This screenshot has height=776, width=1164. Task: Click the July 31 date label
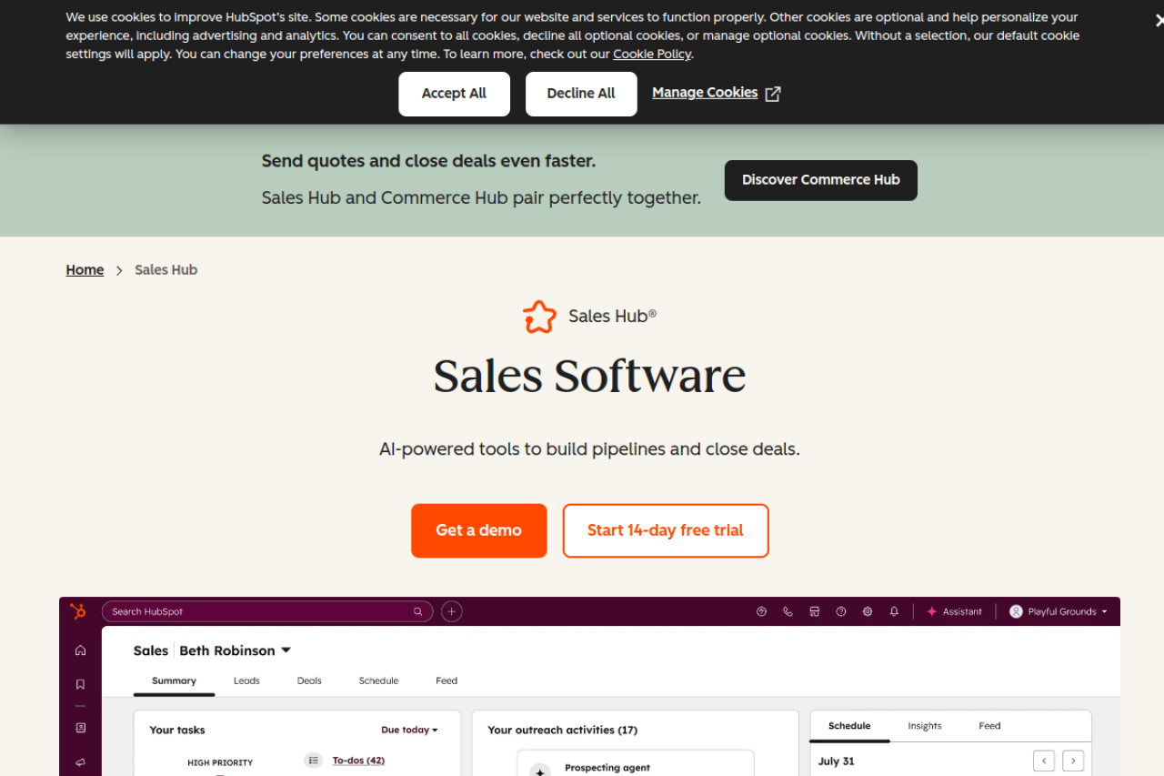click(836, 761)
